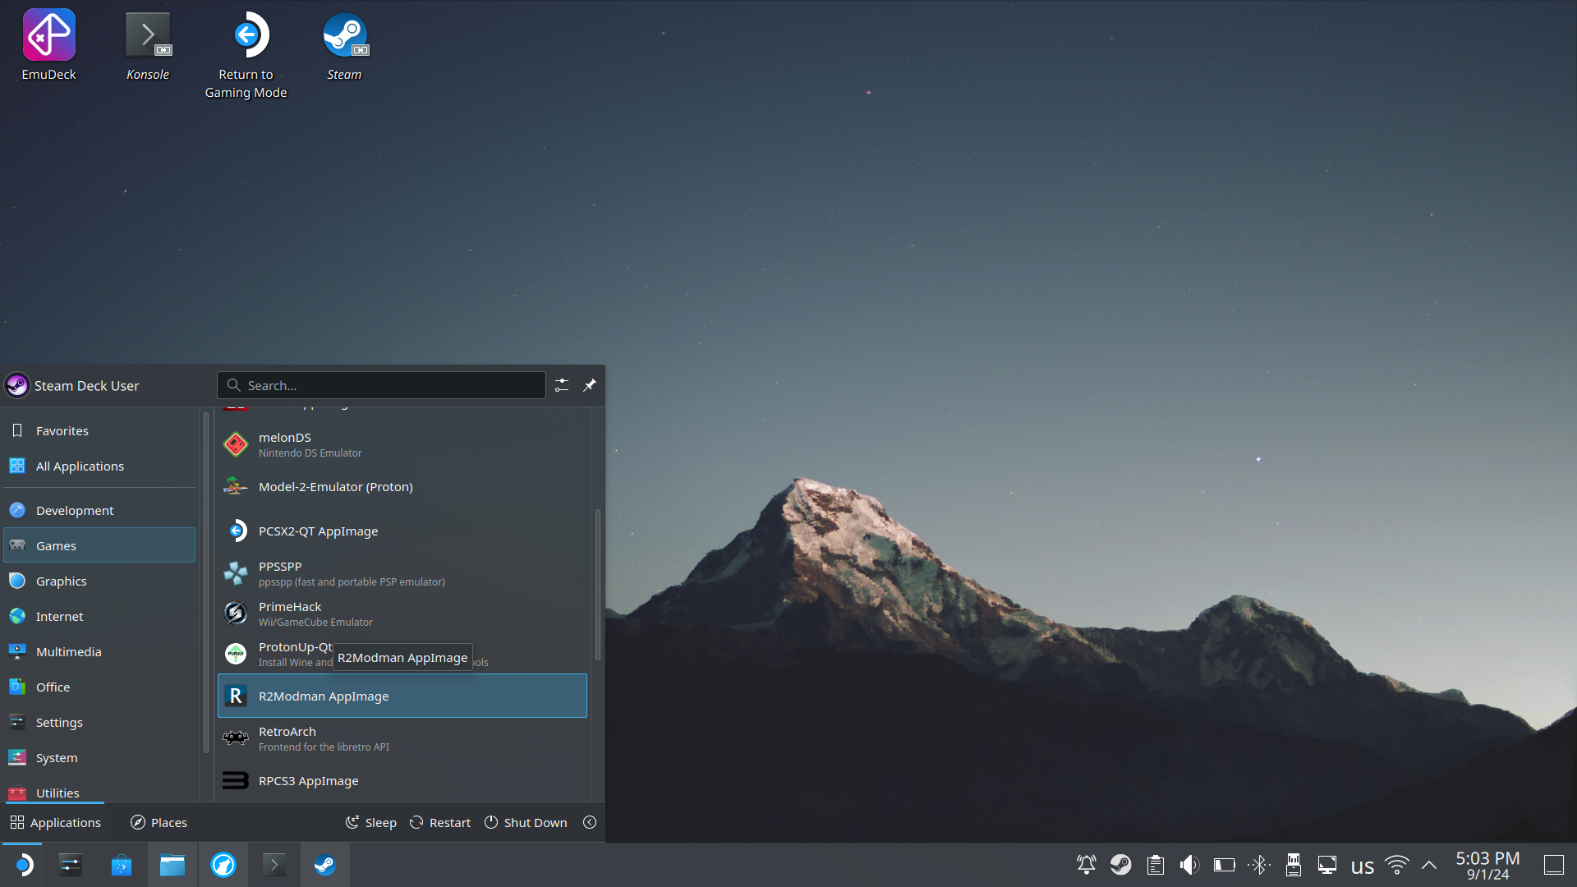
Task: Click the Restart button
Action: click(x=440, y=822)
